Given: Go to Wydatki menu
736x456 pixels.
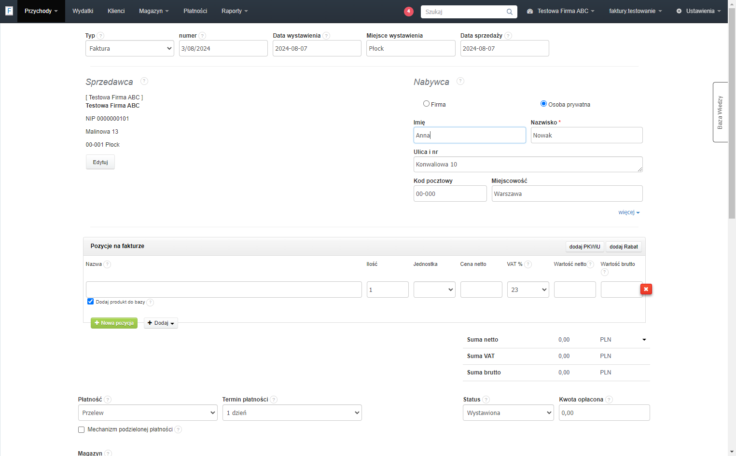Looking at the screenshot, I should click(x=83, y=11).
